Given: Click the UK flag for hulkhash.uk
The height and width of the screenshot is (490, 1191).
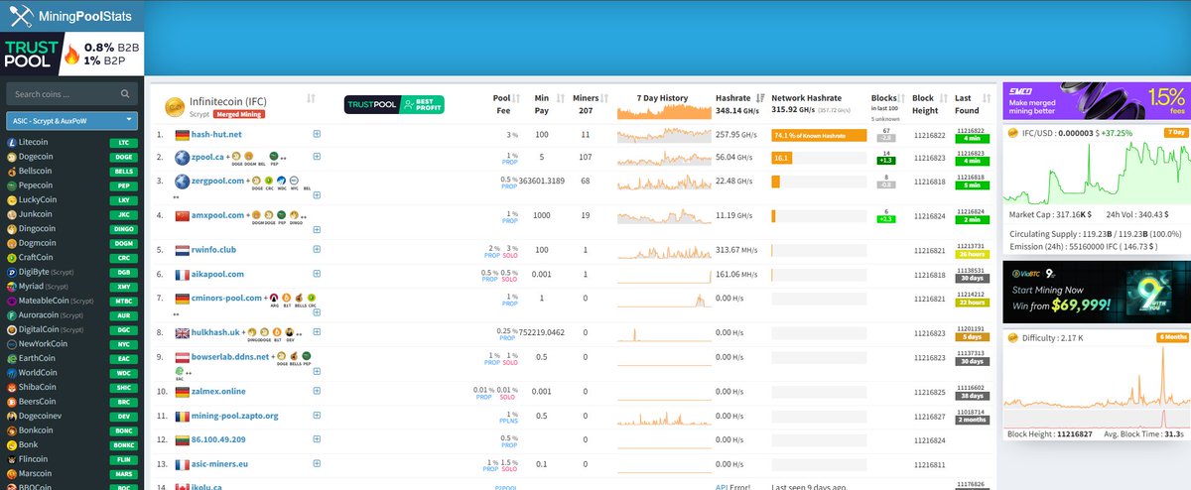Looking at the screenshot, I should [x=182, y=332].
